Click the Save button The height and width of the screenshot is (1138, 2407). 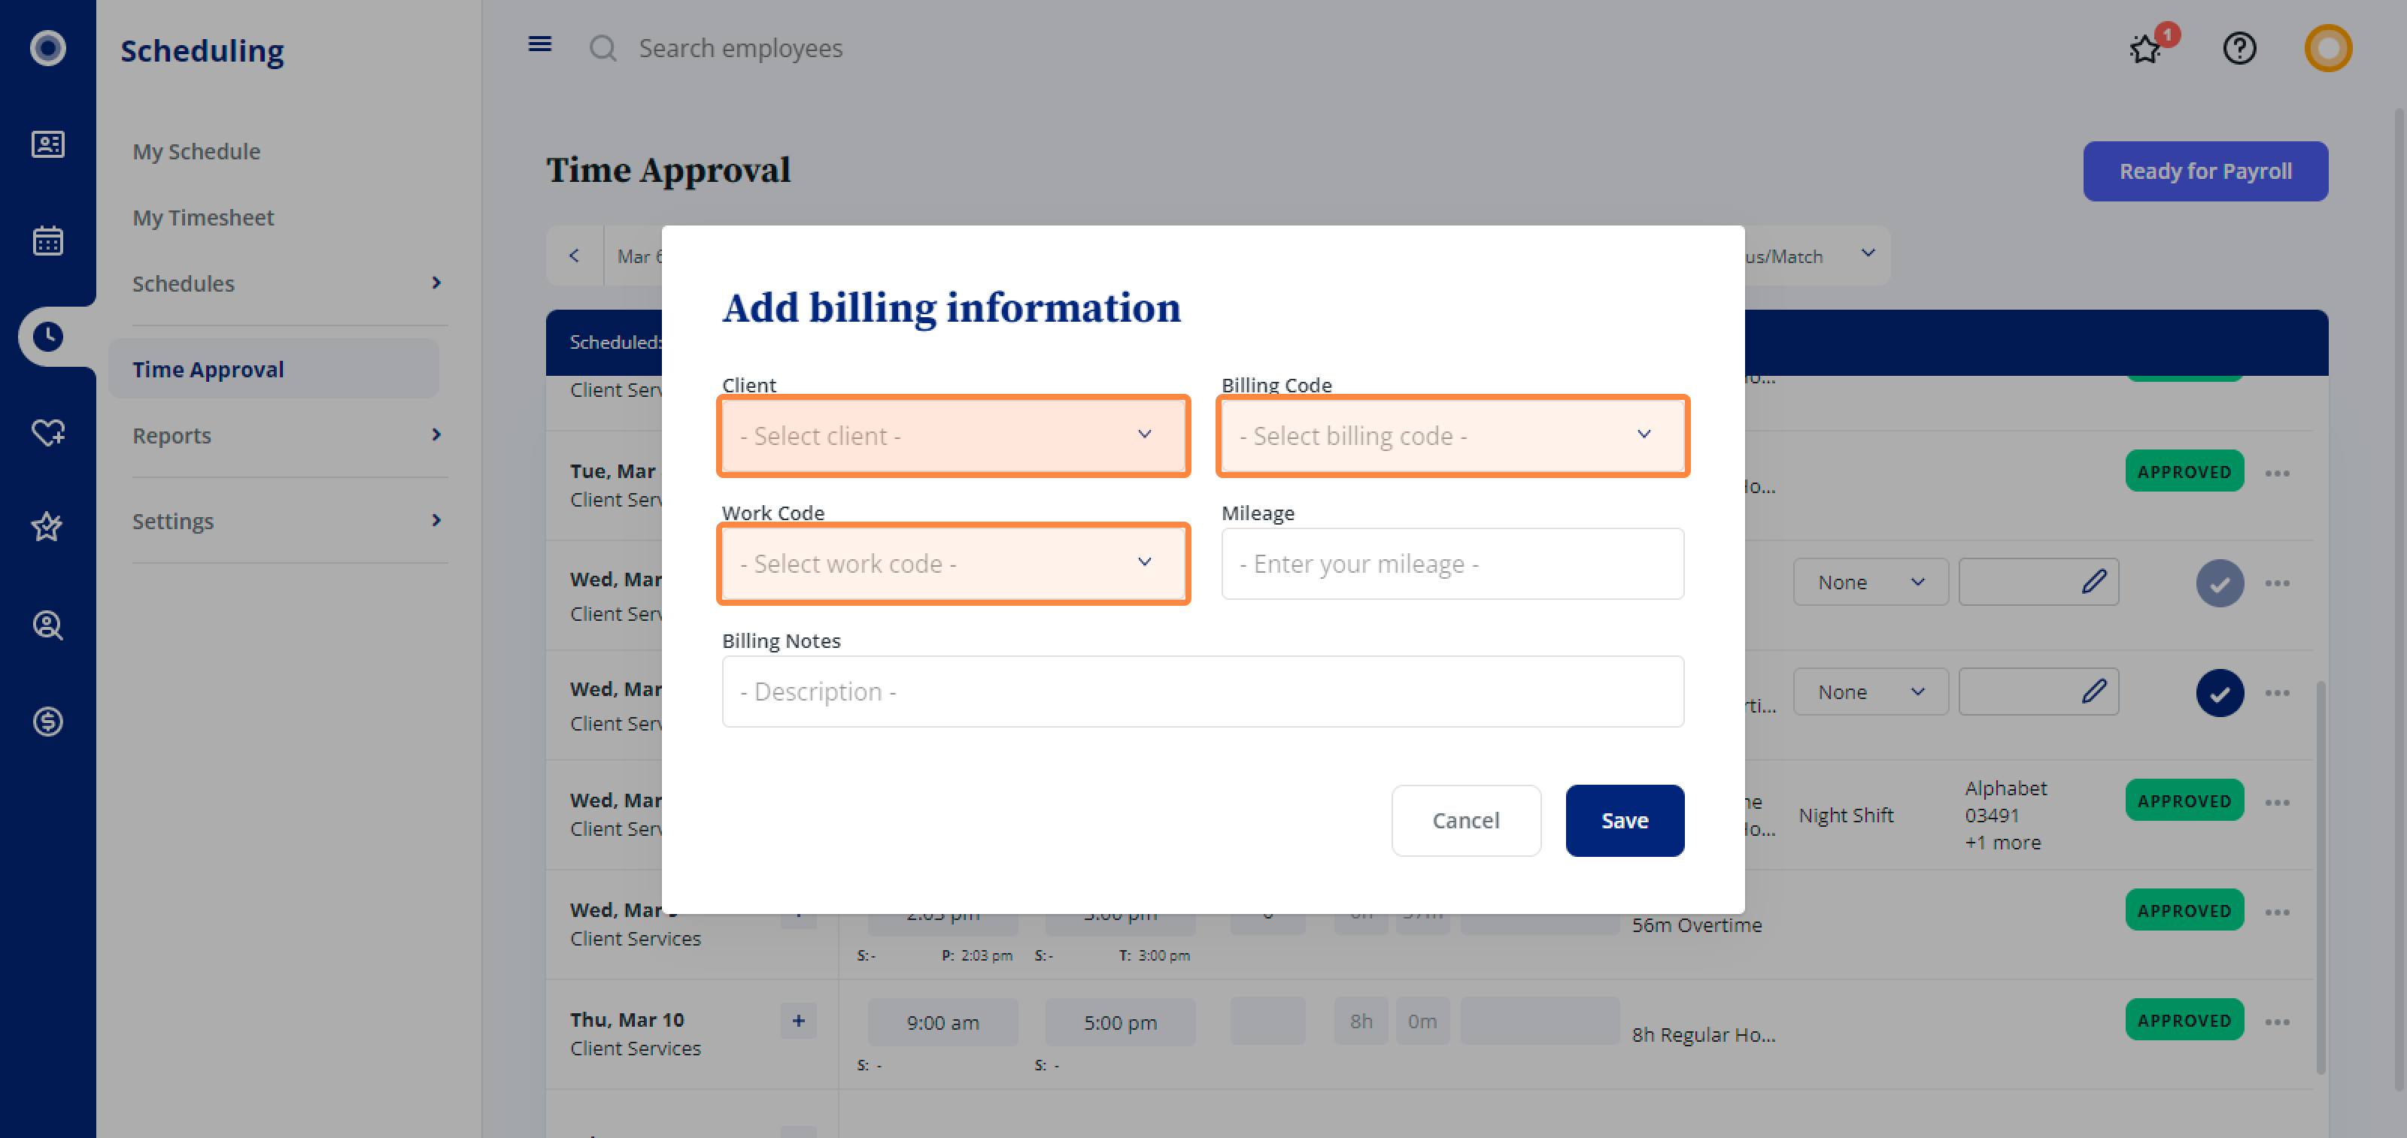[x=1624, y=819]
